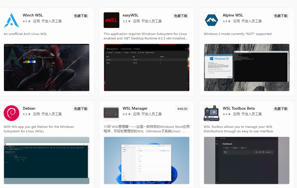Image resolution: width=297 pixels, height=188 pixels.
Task: Click 'An unofficial Arch Linux WSL' description
Action: [x=25, y=34]
